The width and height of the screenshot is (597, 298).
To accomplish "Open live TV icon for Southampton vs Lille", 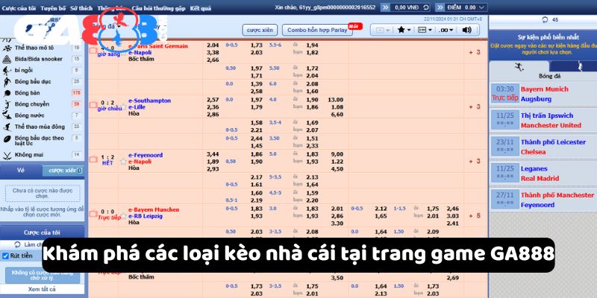I will click(93, 105).
